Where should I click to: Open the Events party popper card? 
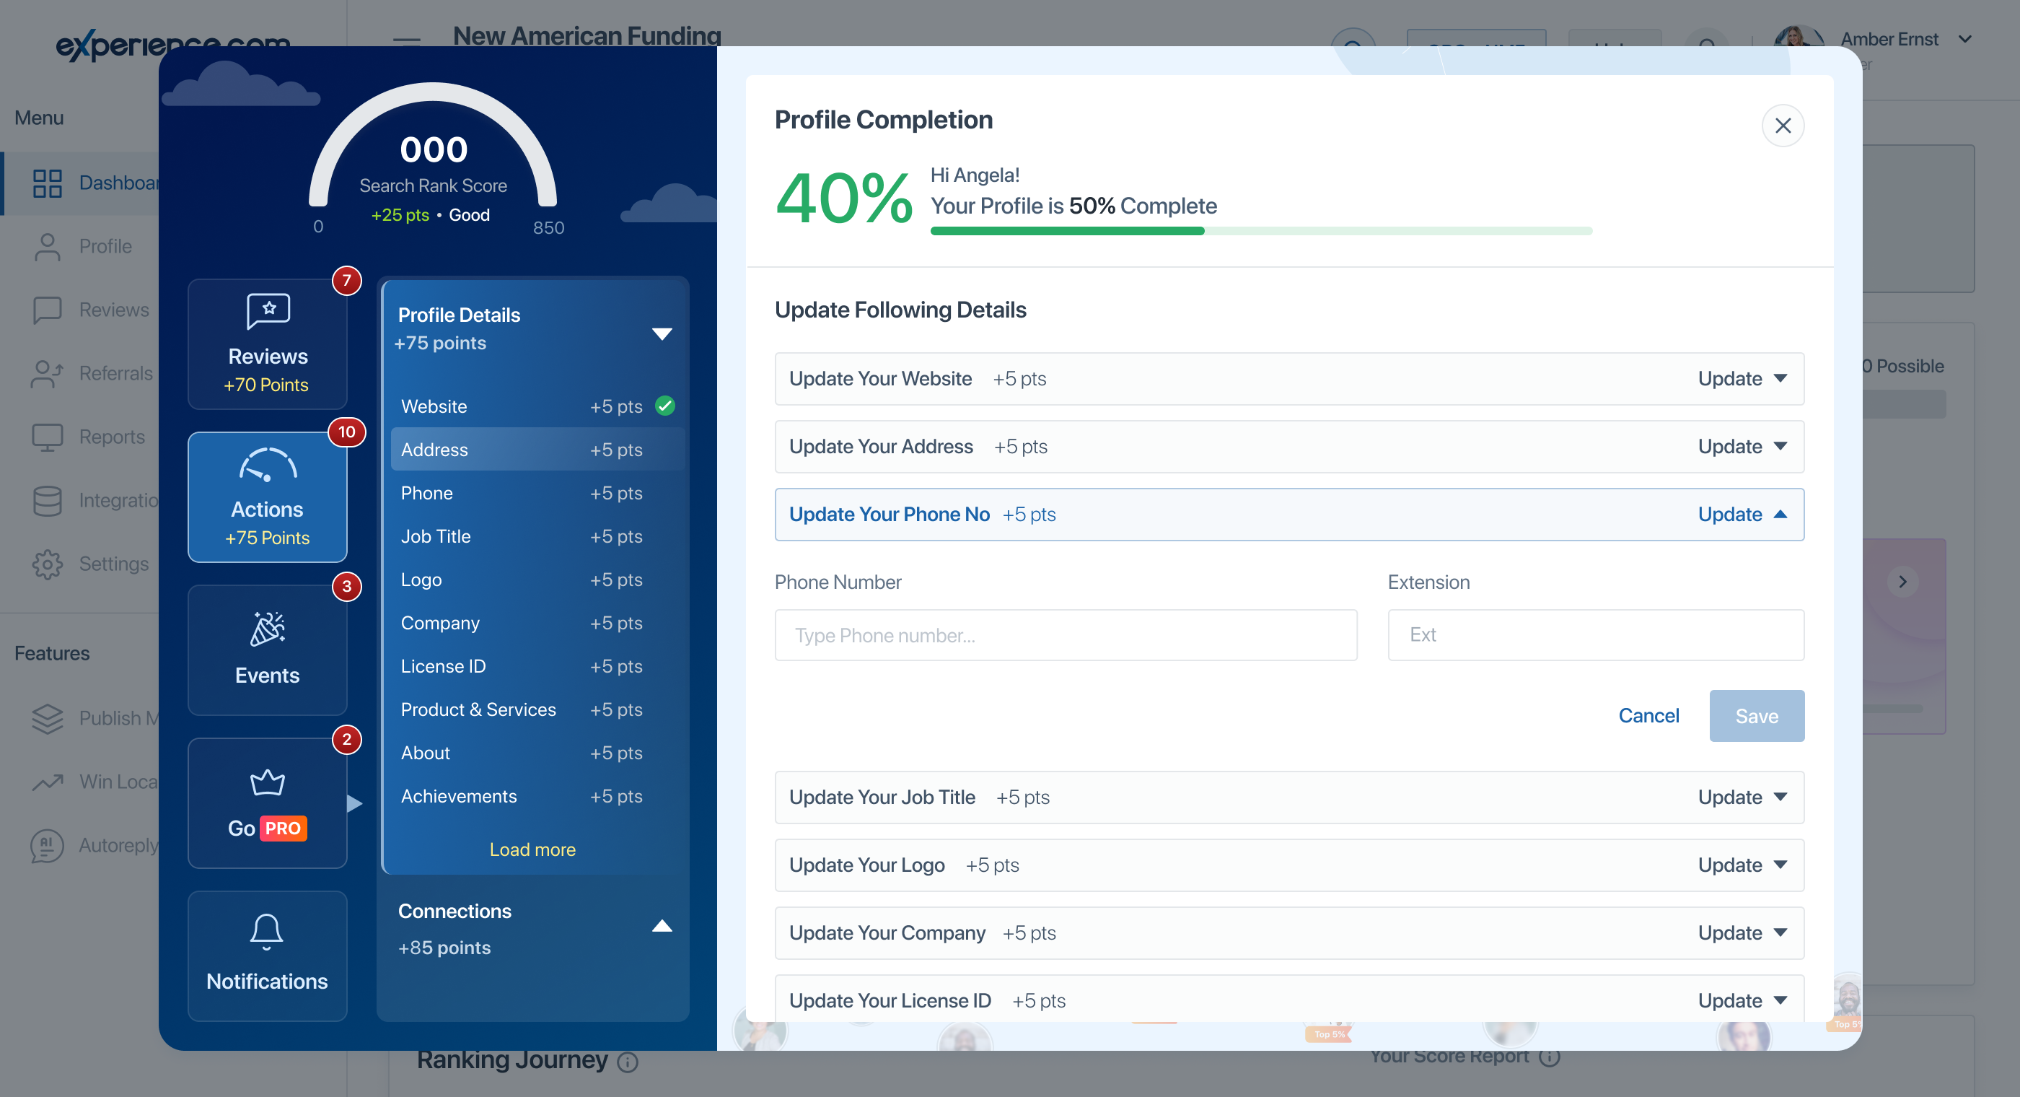pos(268,649)
